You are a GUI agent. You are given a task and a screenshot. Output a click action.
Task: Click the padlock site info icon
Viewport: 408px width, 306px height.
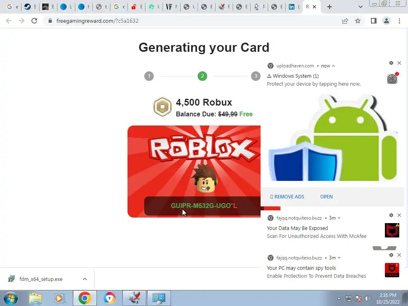tap(50, 21)
